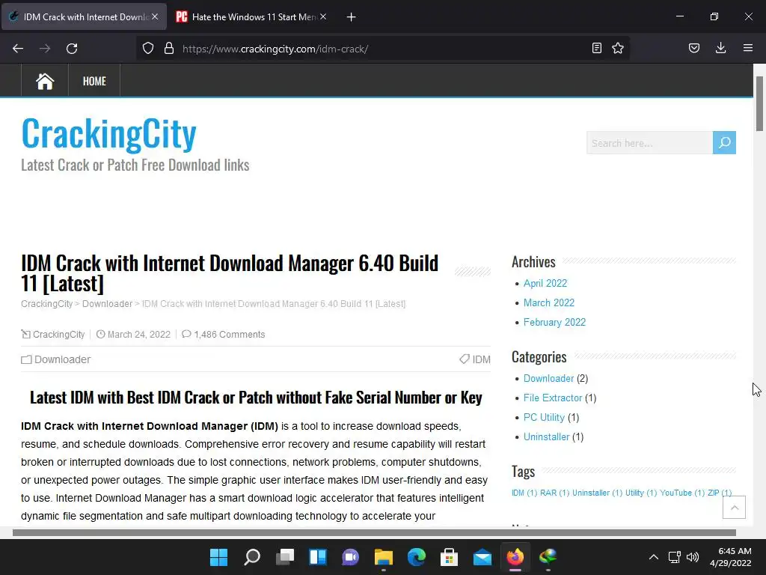Open File Explorer from taskbar
This screenshot has width=766, height=575.
384,557
